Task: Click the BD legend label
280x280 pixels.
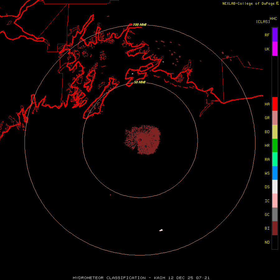Action: 267,132
